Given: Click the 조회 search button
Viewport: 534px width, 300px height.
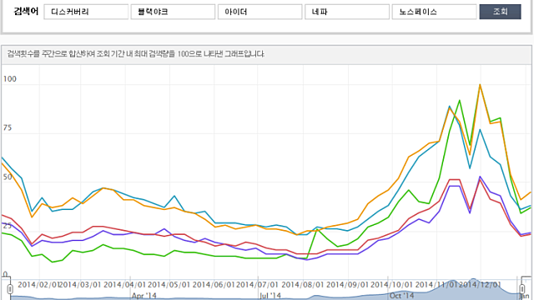Looking at the screenshot, I should (500, 12).
